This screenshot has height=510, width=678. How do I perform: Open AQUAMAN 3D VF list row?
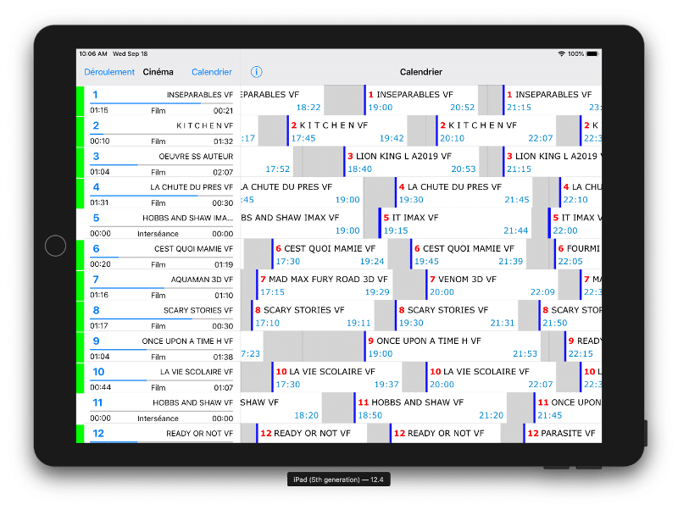[x=158, y=285]
